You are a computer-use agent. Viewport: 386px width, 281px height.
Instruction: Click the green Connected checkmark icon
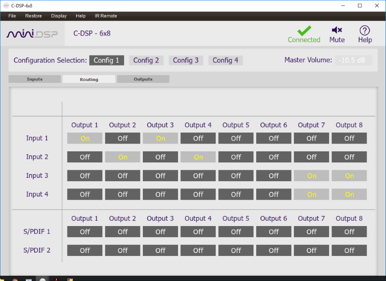[304, 31]
